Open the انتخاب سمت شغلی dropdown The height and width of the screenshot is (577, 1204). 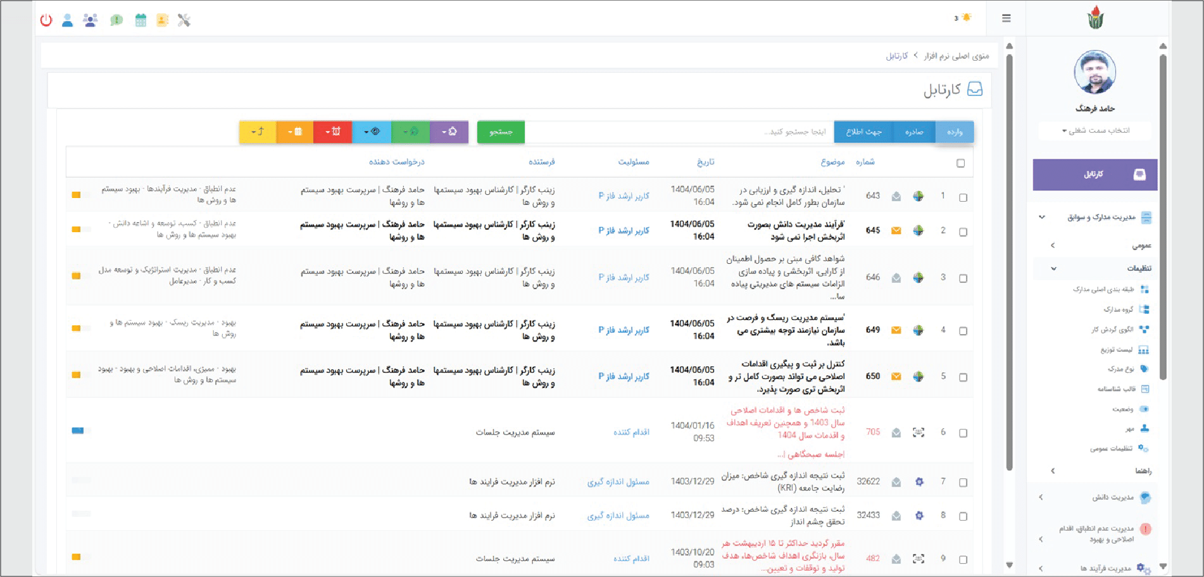coord(1095,131)
